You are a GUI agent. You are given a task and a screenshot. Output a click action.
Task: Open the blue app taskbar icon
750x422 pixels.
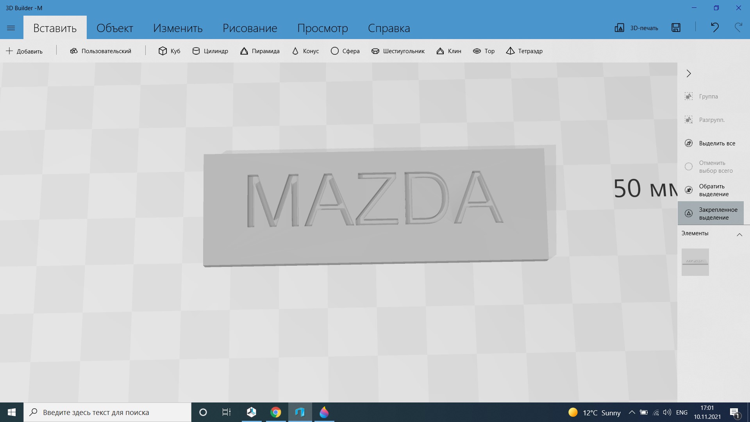(x=300, y=412)
